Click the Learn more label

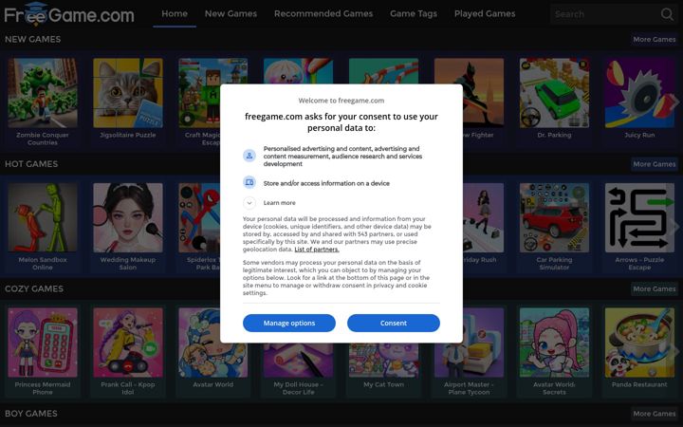(279, 203)
